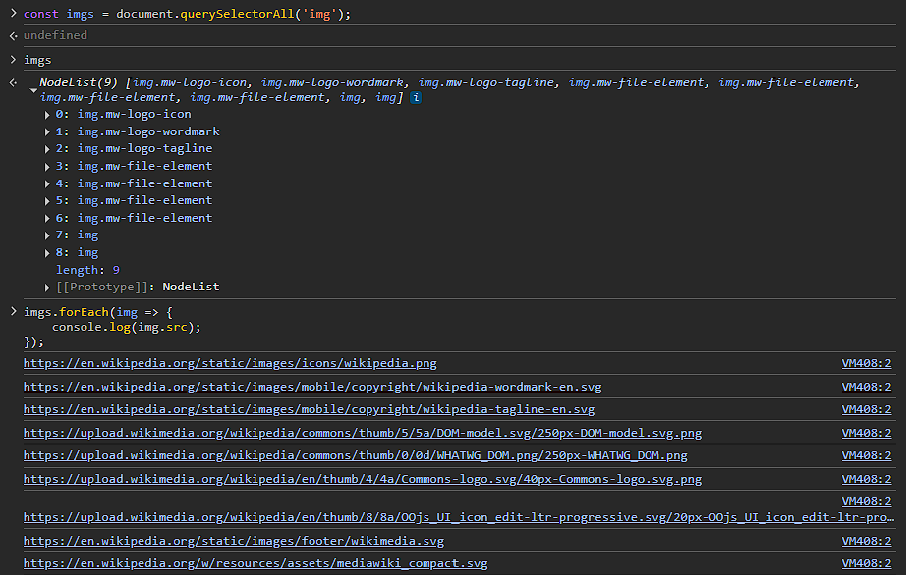Click VM408:2 source link beside wikipedia.png
Screen dimensions: 906x575
click(867, 363)
